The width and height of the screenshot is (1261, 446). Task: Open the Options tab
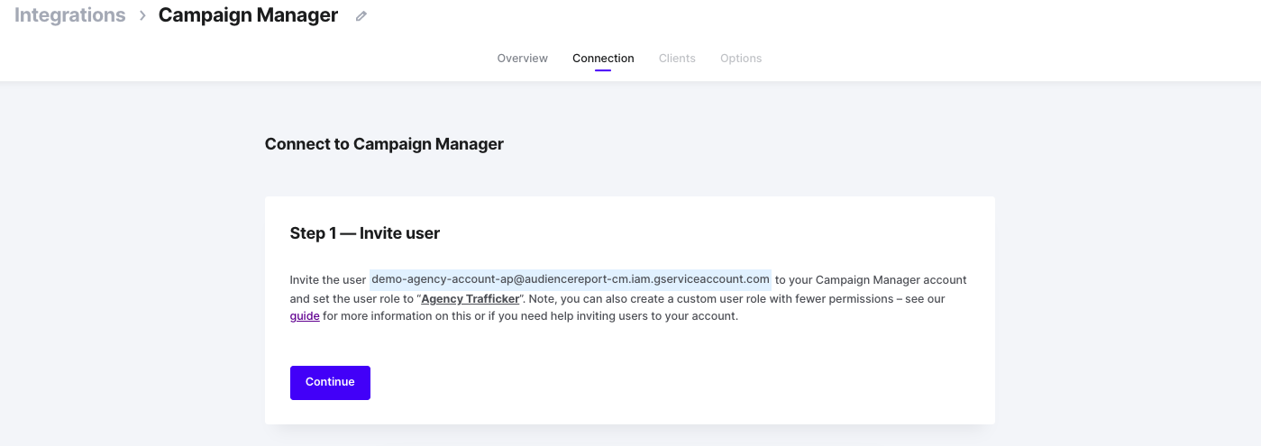click(x=741, y=59)
